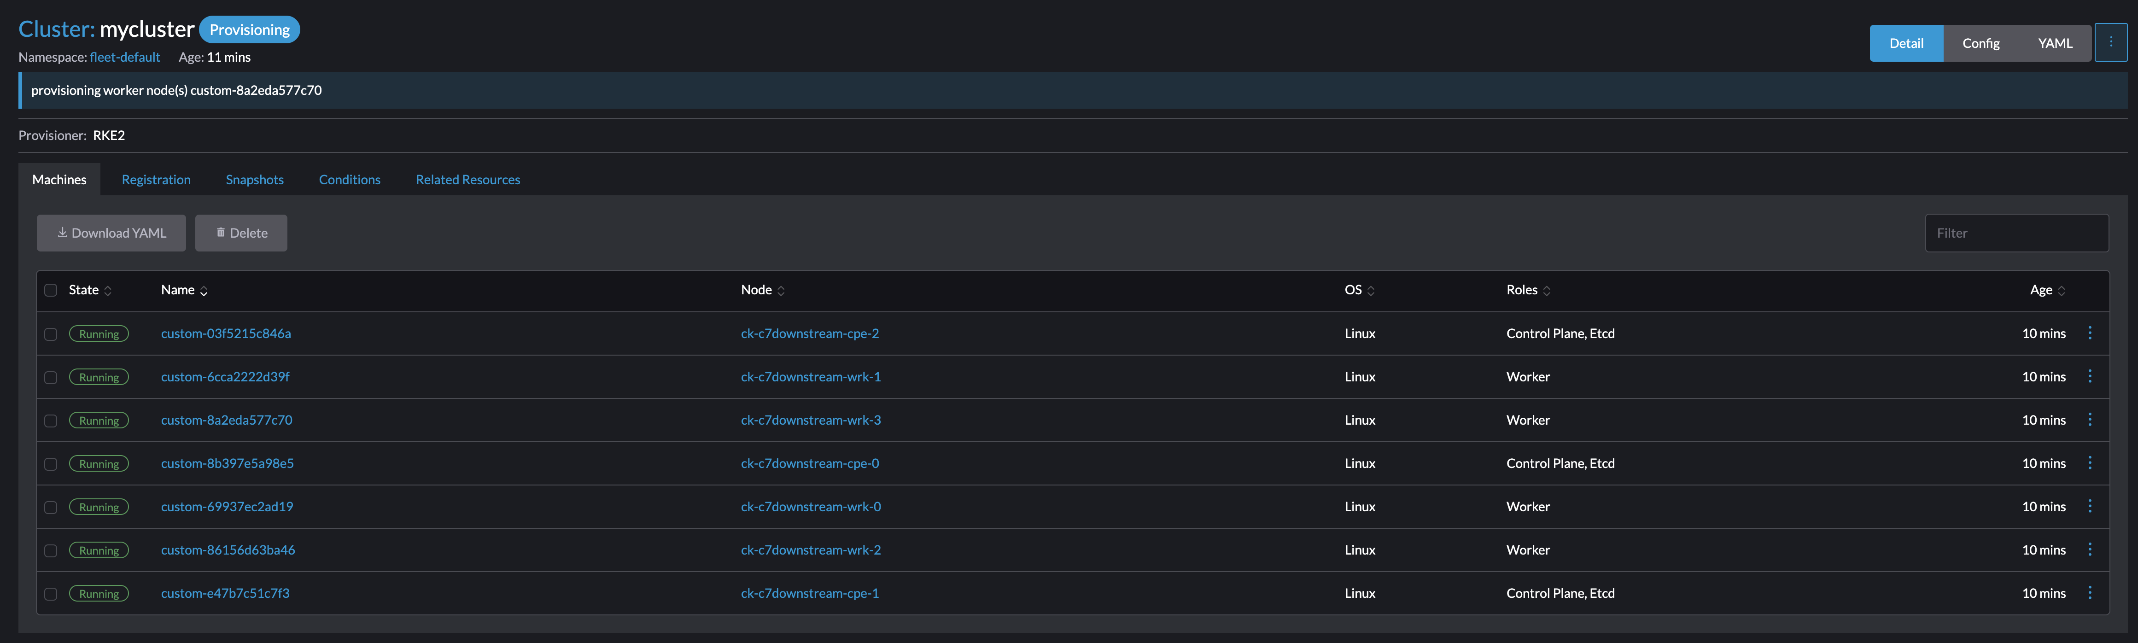Click the Download YAML button
Viewport: 2138px width, 643px height.
(111, 233)
